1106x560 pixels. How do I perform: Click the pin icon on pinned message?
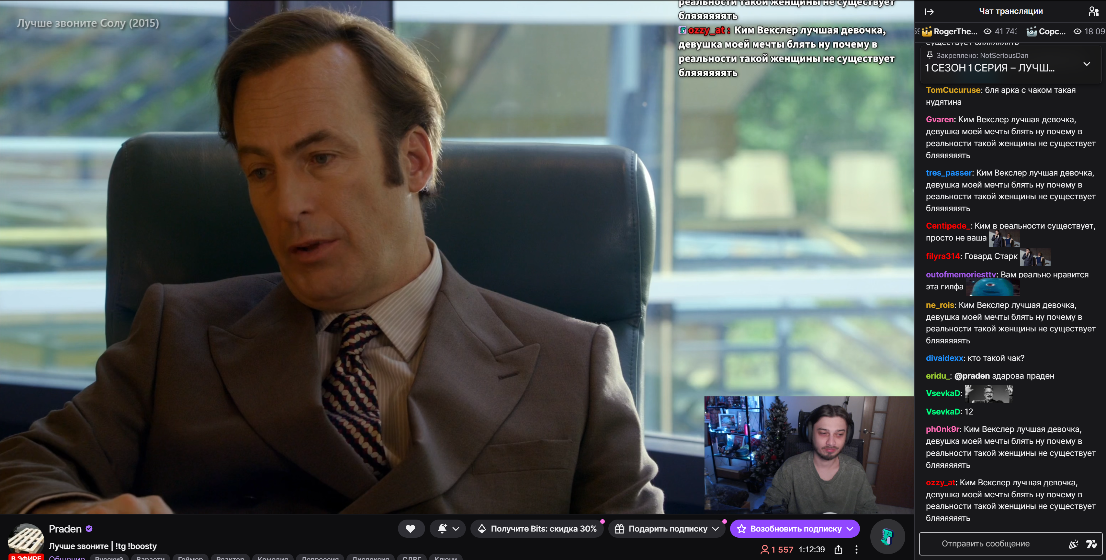930,55
